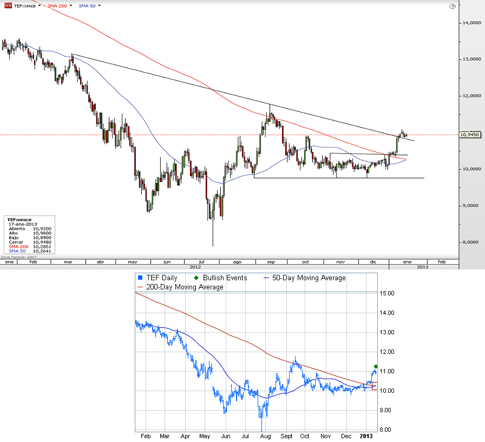Select the current price tag 10,9450 on axis

click(x=469, y=135)
